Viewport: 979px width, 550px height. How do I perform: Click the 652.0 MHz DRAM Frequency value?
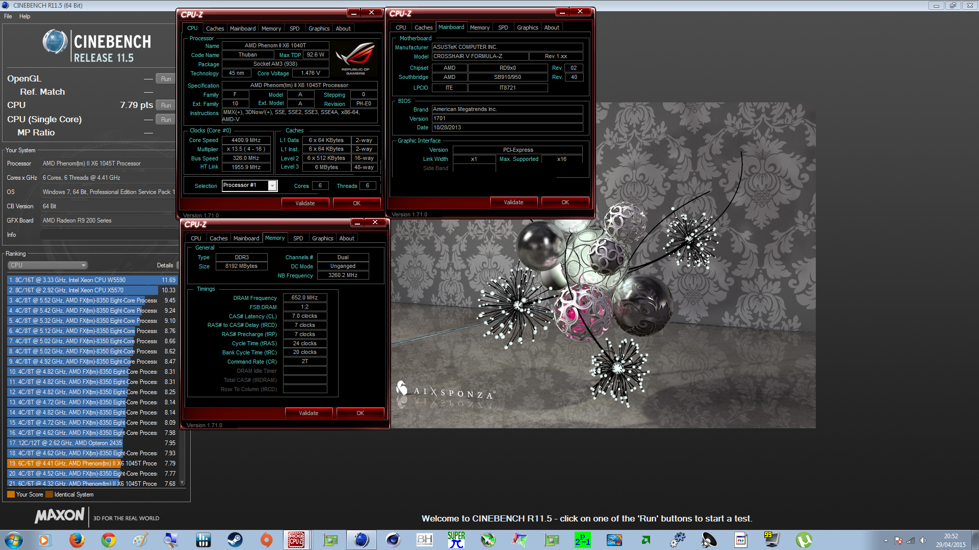pos(304,297)
